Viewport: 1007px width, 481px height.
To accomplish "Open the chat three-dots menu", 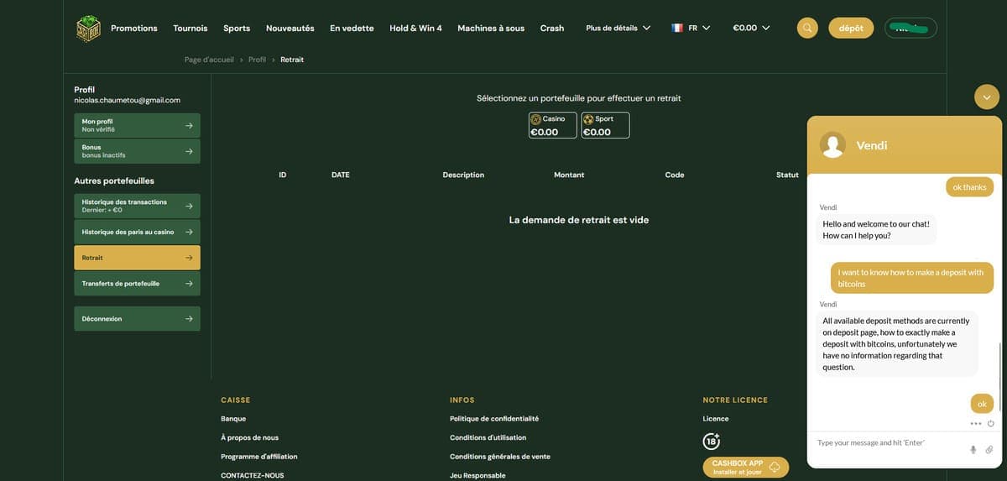I will click(x=975, y=424).
